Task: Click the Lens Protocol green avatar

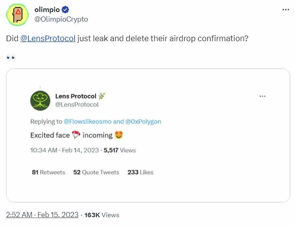Action: [40, 100]
